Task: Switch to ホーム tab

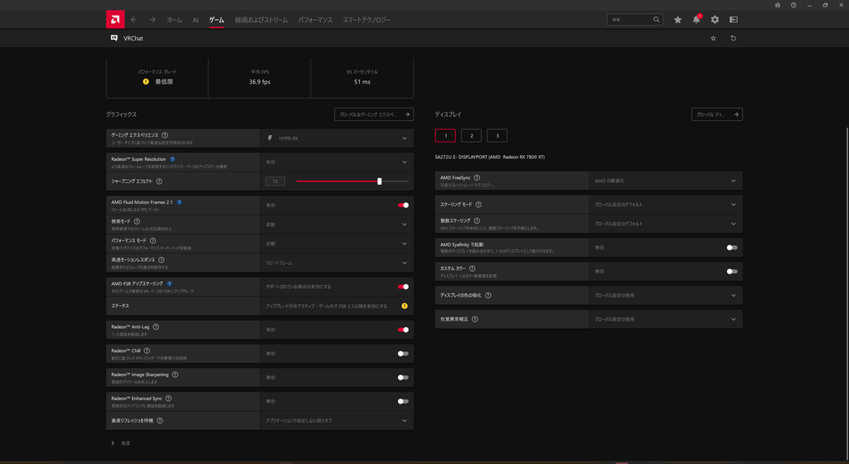Action: click(174, 20)
